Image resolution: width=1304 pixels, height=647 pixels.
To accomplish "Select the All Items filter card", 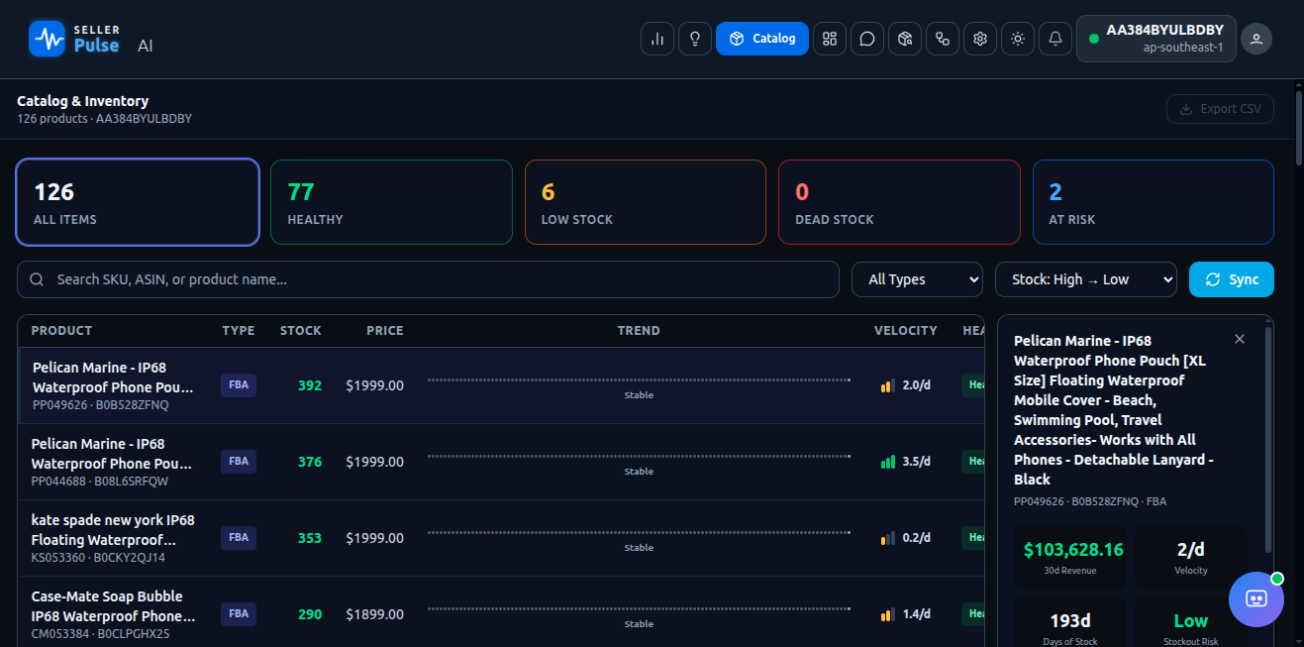I will click(138, 202).
